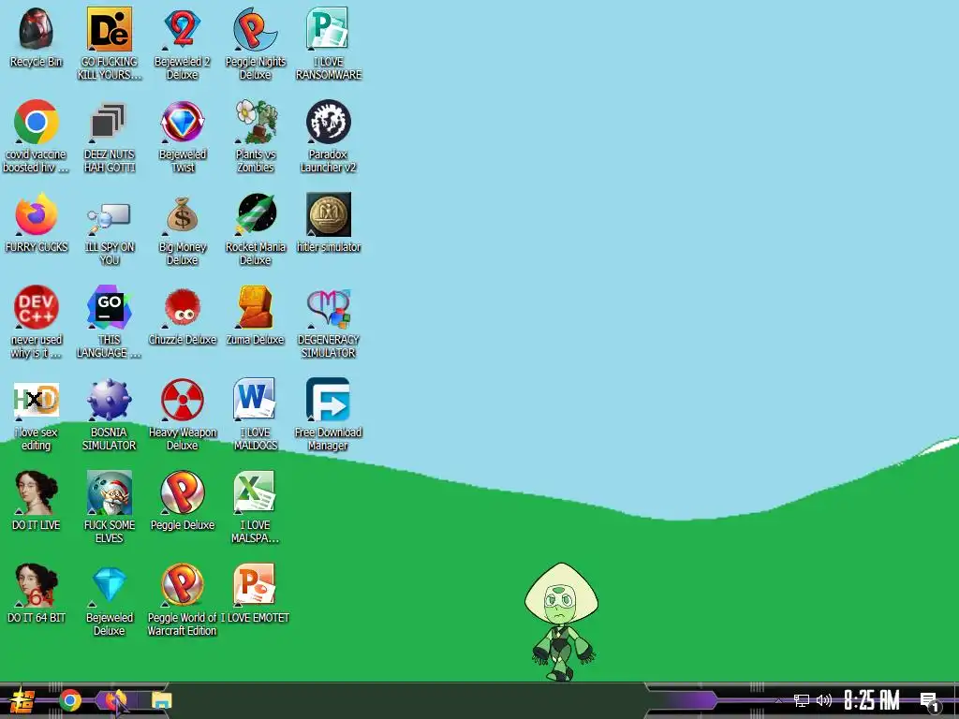This screenshot has height=719, width=959.
Task: Select the GoLand GO shortcut
Action: pyautogui.click(x=109, y=307)
